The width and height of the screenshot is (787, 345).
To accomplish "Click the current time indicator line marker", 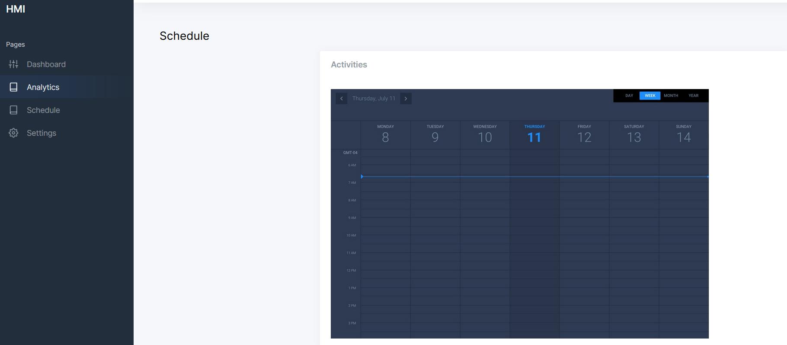I will (362, 176).
